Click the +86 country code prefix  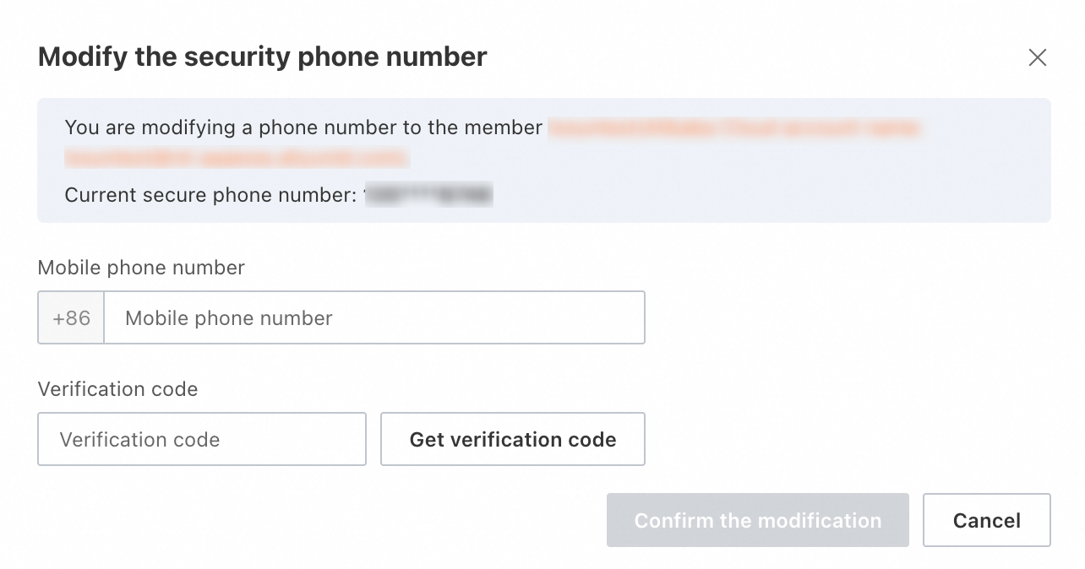71,318
